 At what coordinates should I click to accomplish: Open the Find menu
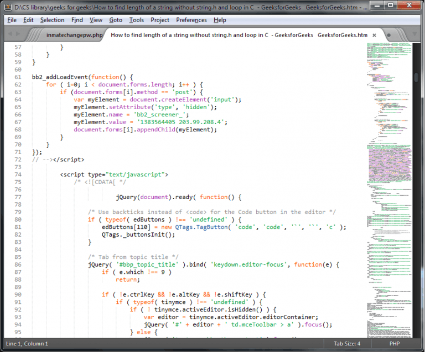[77, 20]
